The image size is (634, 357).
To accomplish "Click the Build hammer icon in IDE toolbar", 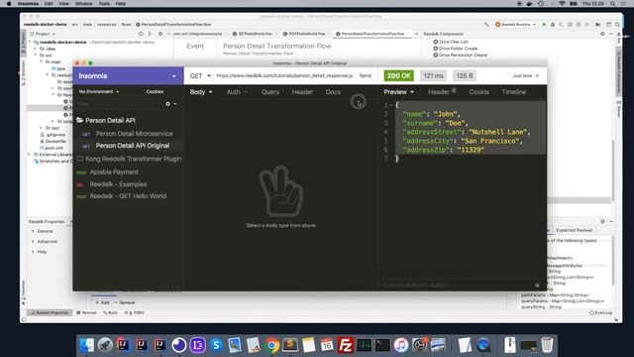I will click(486, 25).
